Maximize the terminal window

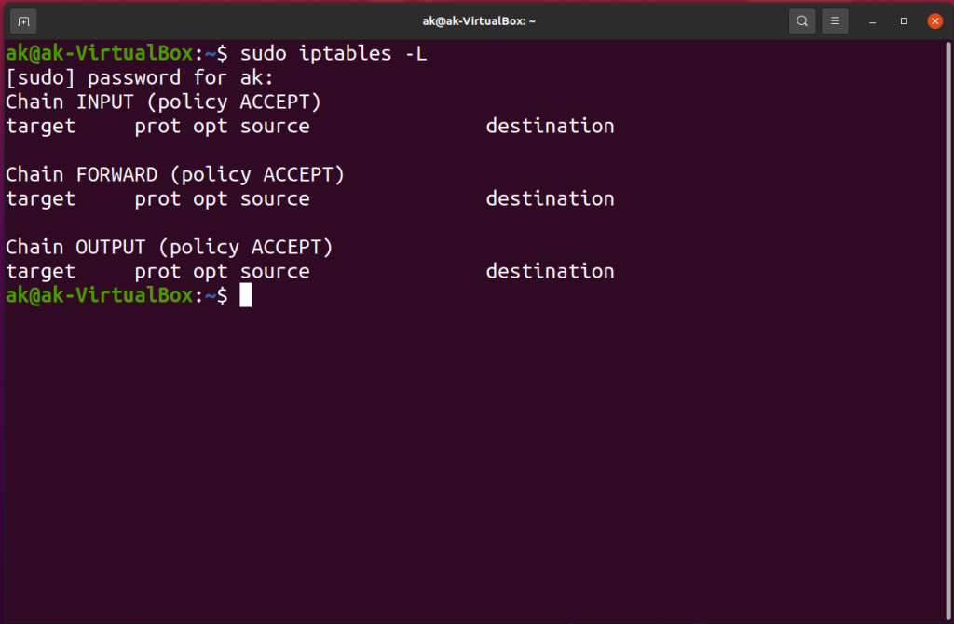click(903, 20)
